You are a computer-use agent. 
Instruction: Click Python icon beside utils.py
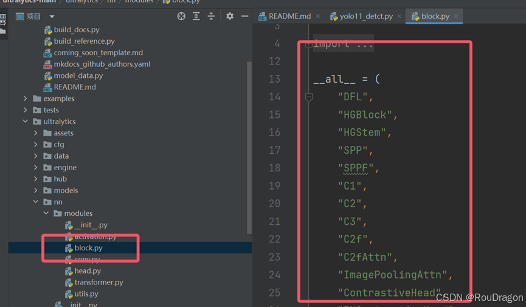(69, 294)
